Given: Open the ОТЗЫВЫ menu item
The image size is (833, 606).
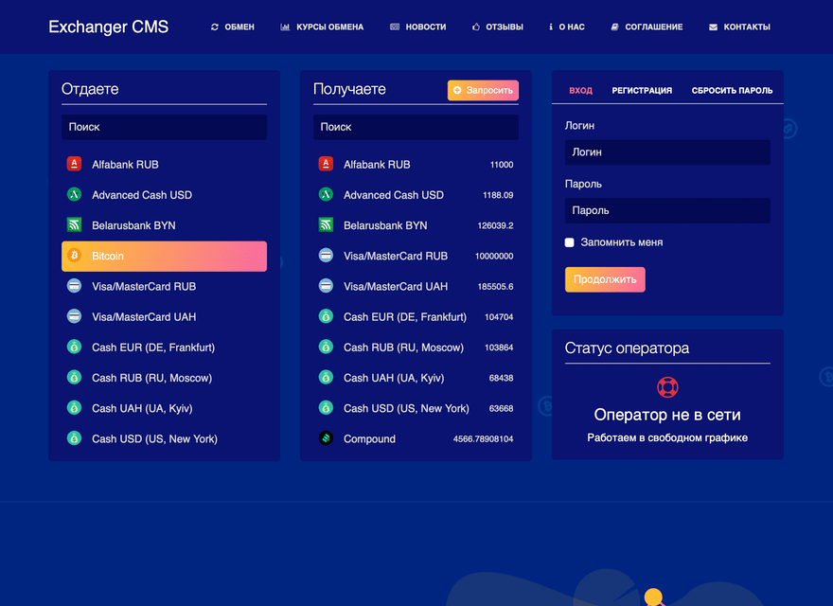Looking at the screenshot, I should click(497, 27).
